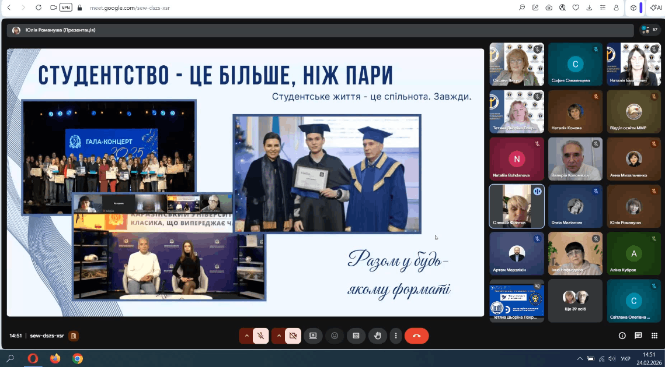Expand video settings arrow next to camera
665x367 pixels.
tap(278, 336)
